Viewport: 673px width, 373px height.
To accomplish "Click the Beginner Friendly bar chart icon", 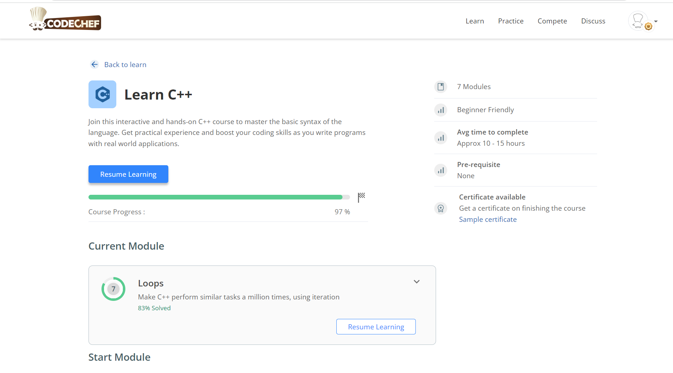I will coord(441,110).
